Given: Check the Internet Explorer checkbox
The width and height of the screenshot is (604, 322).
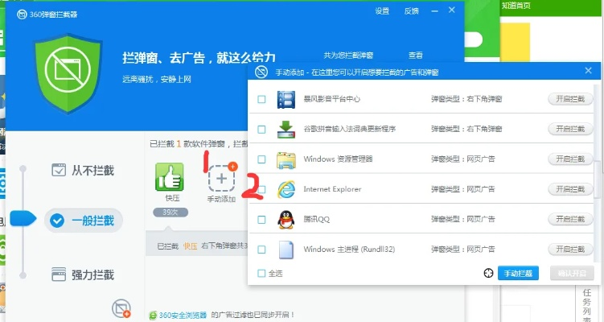Looking at the screenshot, I should tap(261, 189).
